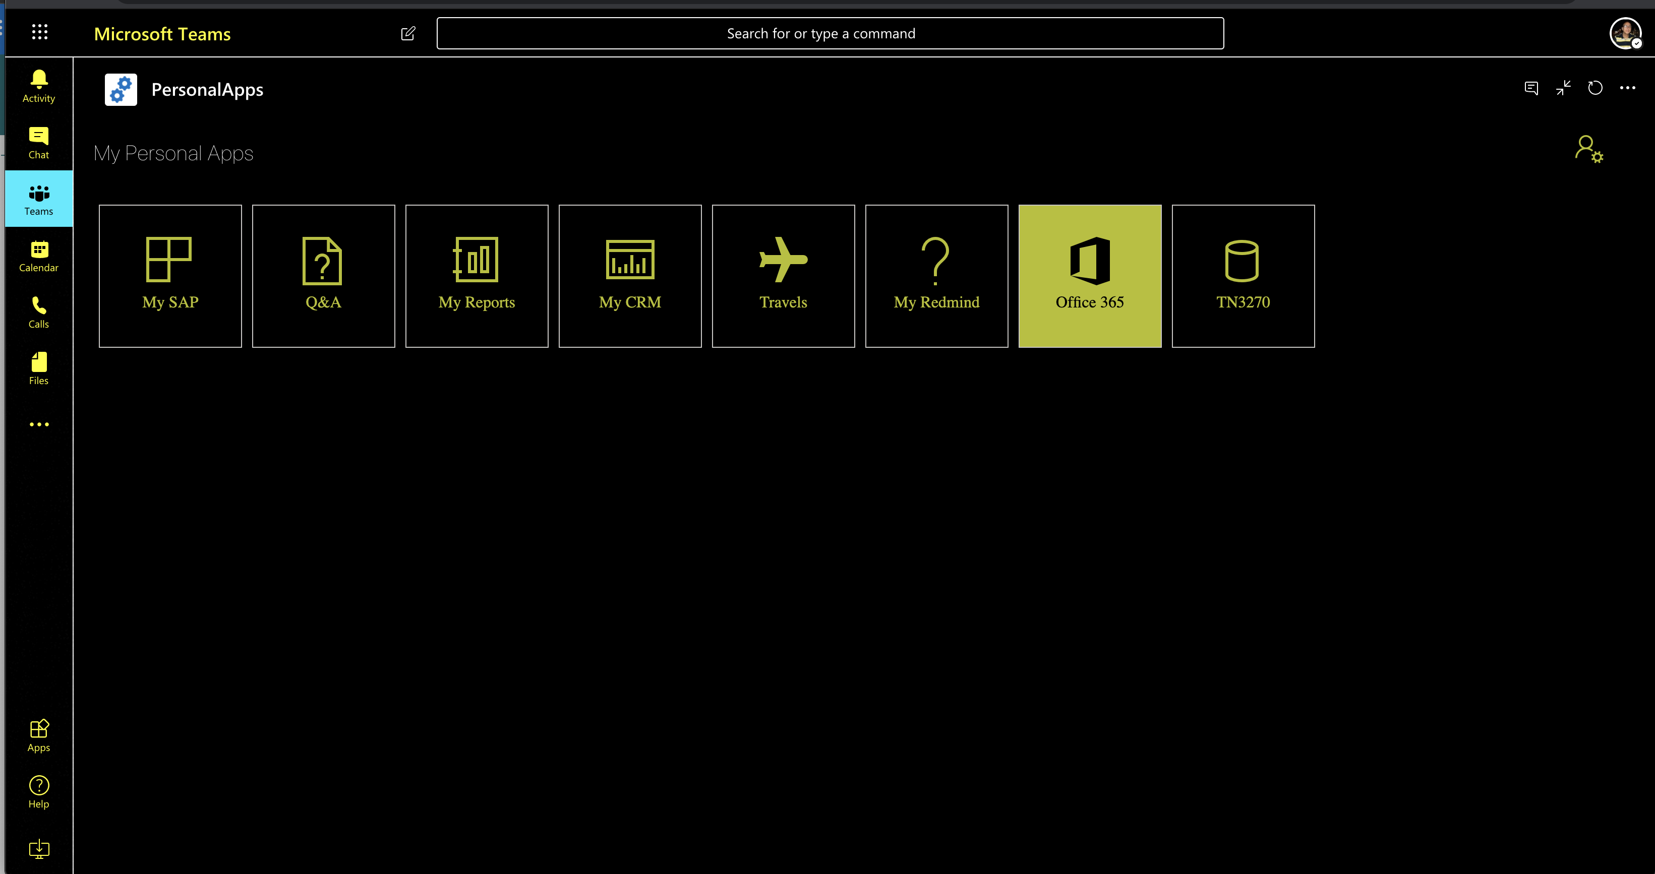Search for or type a command
1655x874 pixels.
pos(828,33)
